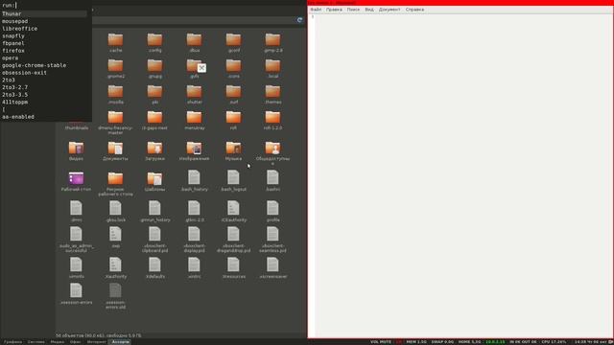
Task: Switch to Медиа workspace in bar
Action: click(x=58, y=342)
